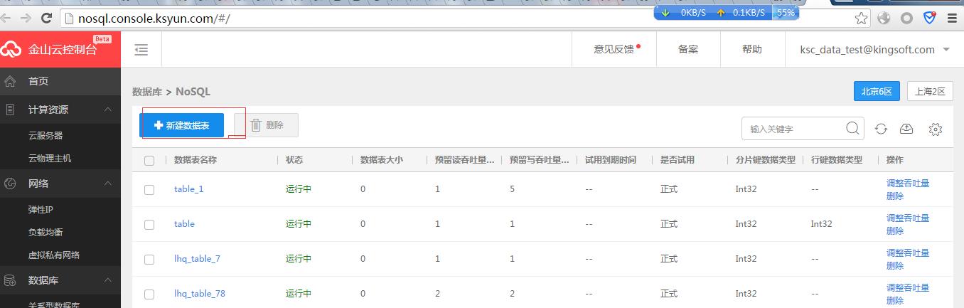Open the lhq_table_78 table link
964x308 pixels.
[x=199, y=294]
